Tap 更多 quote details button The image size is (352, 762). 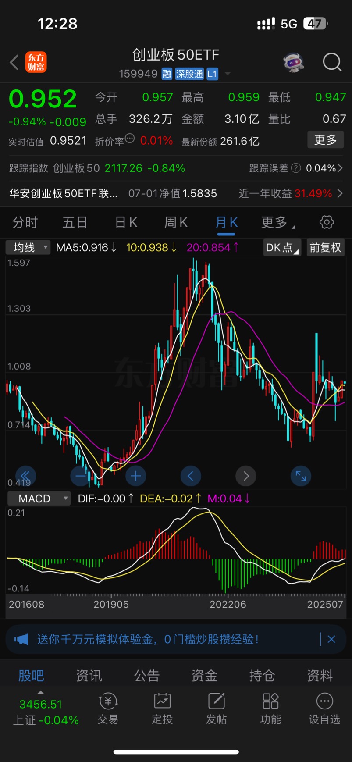325,140
